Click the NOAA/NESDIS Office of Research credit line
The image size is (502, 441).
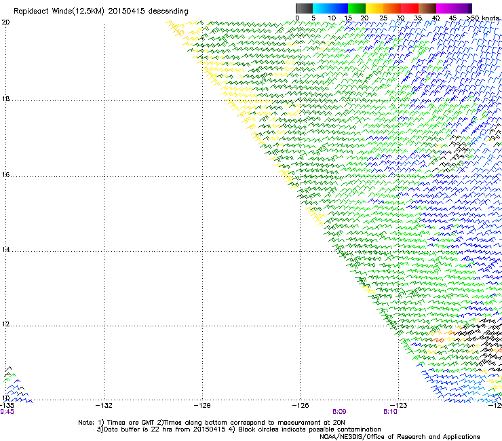(x=400, y=437)
